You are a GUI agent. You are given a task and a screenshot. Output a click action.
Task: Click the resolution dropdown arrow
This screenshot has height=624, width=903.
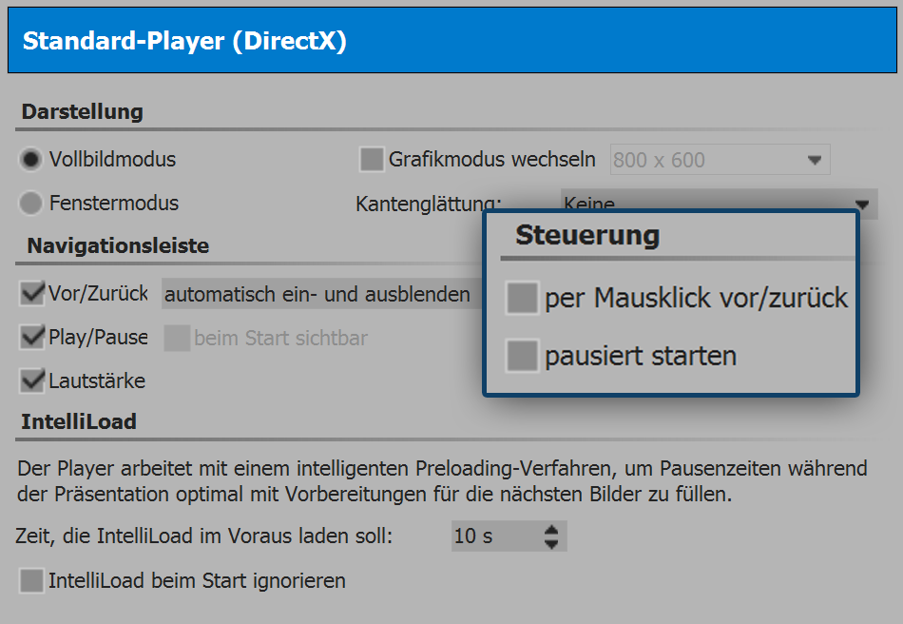(814, 159)
